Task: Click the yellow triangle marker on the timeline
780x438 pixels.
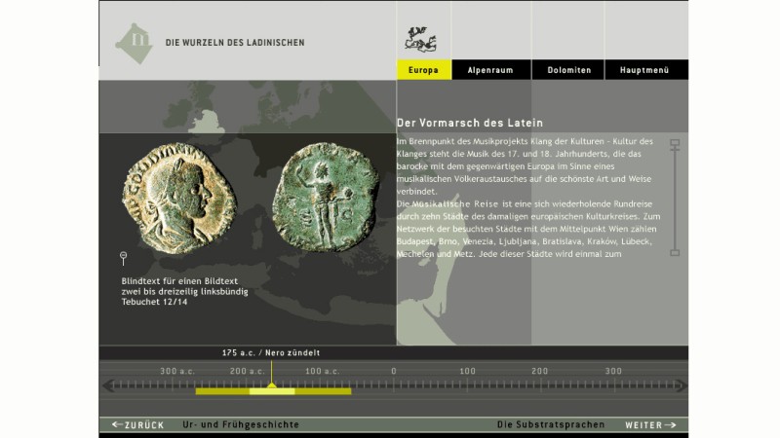Action: click(x=272, y=384)
